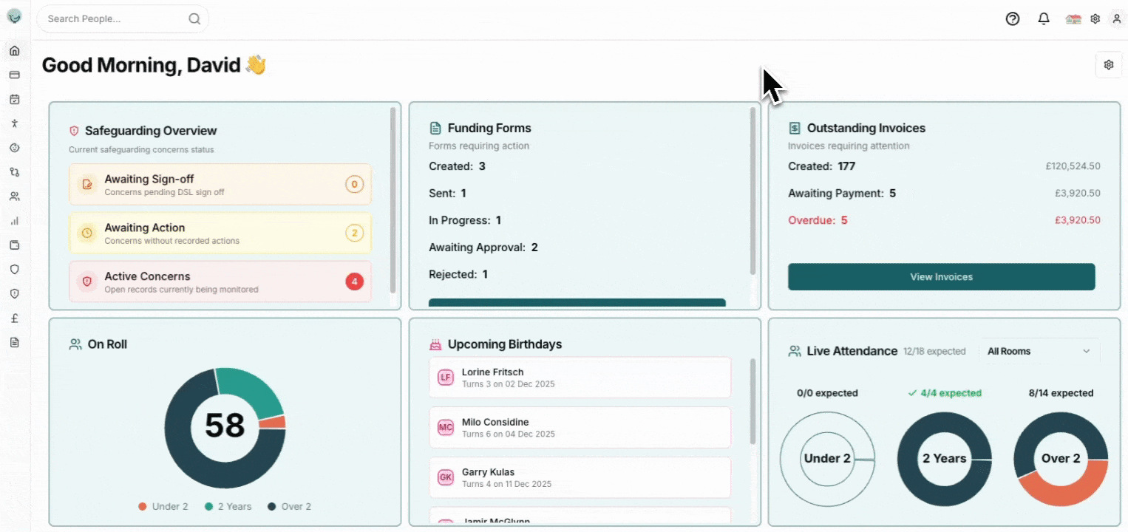Screen dimensions: 1128x532
Task: Click the Awaiting Action count badge 2
Action: [355, 233]
